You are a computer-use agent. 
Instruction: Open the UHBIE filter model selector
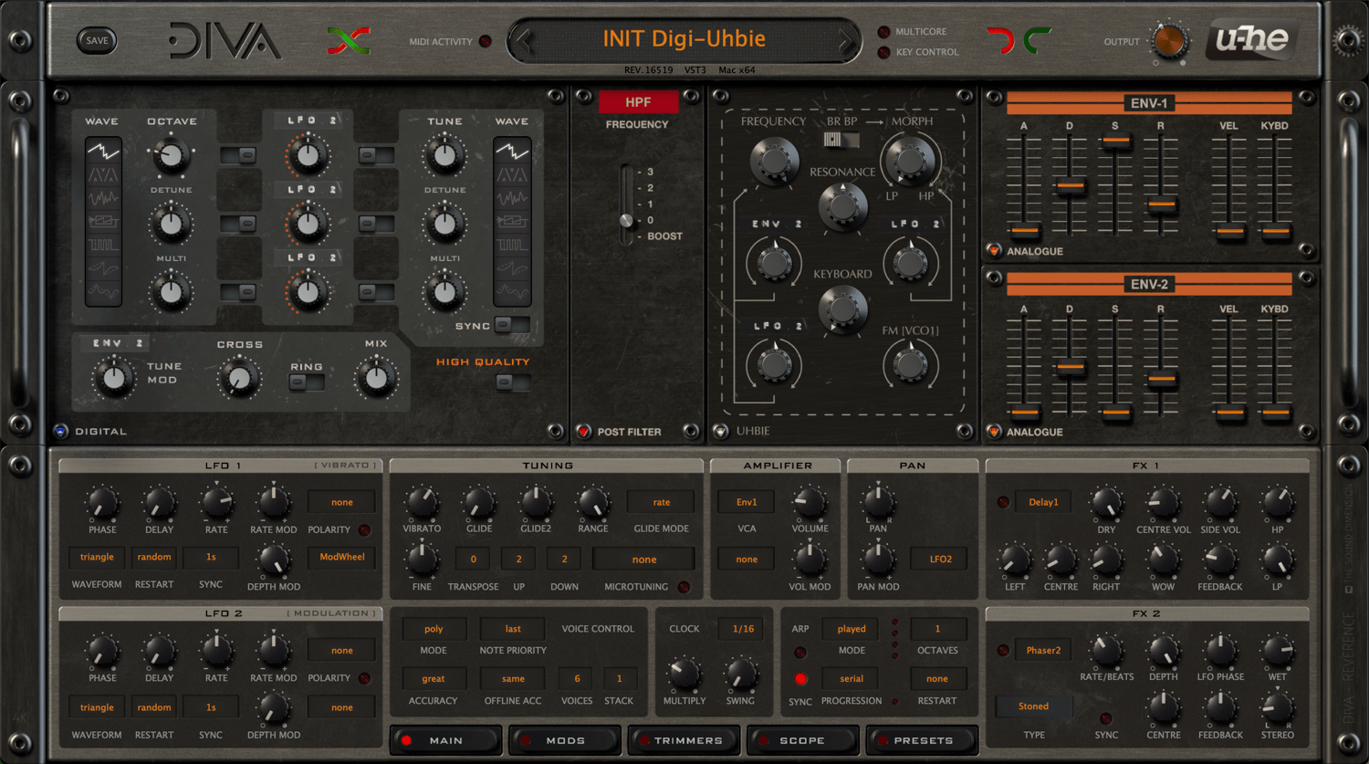tap(721, 431)
